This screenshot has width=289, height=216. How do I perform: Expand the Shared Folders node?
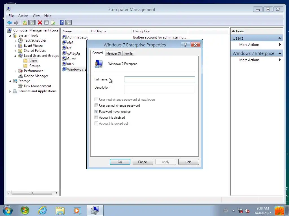(15, 51)
